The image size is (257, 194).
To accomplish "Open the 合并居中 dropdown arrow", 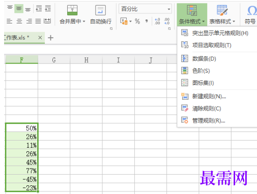I will point(84,21).
